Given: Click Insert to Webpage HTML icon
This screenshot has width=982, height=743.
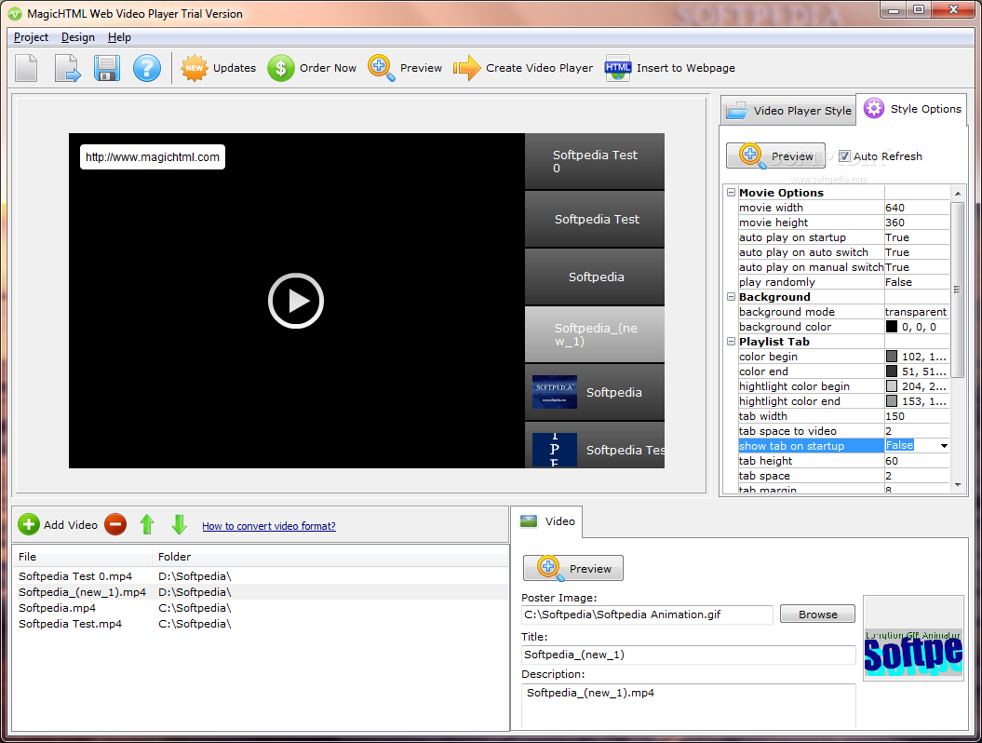Looking at the screenshot, I should coord(617,68).
